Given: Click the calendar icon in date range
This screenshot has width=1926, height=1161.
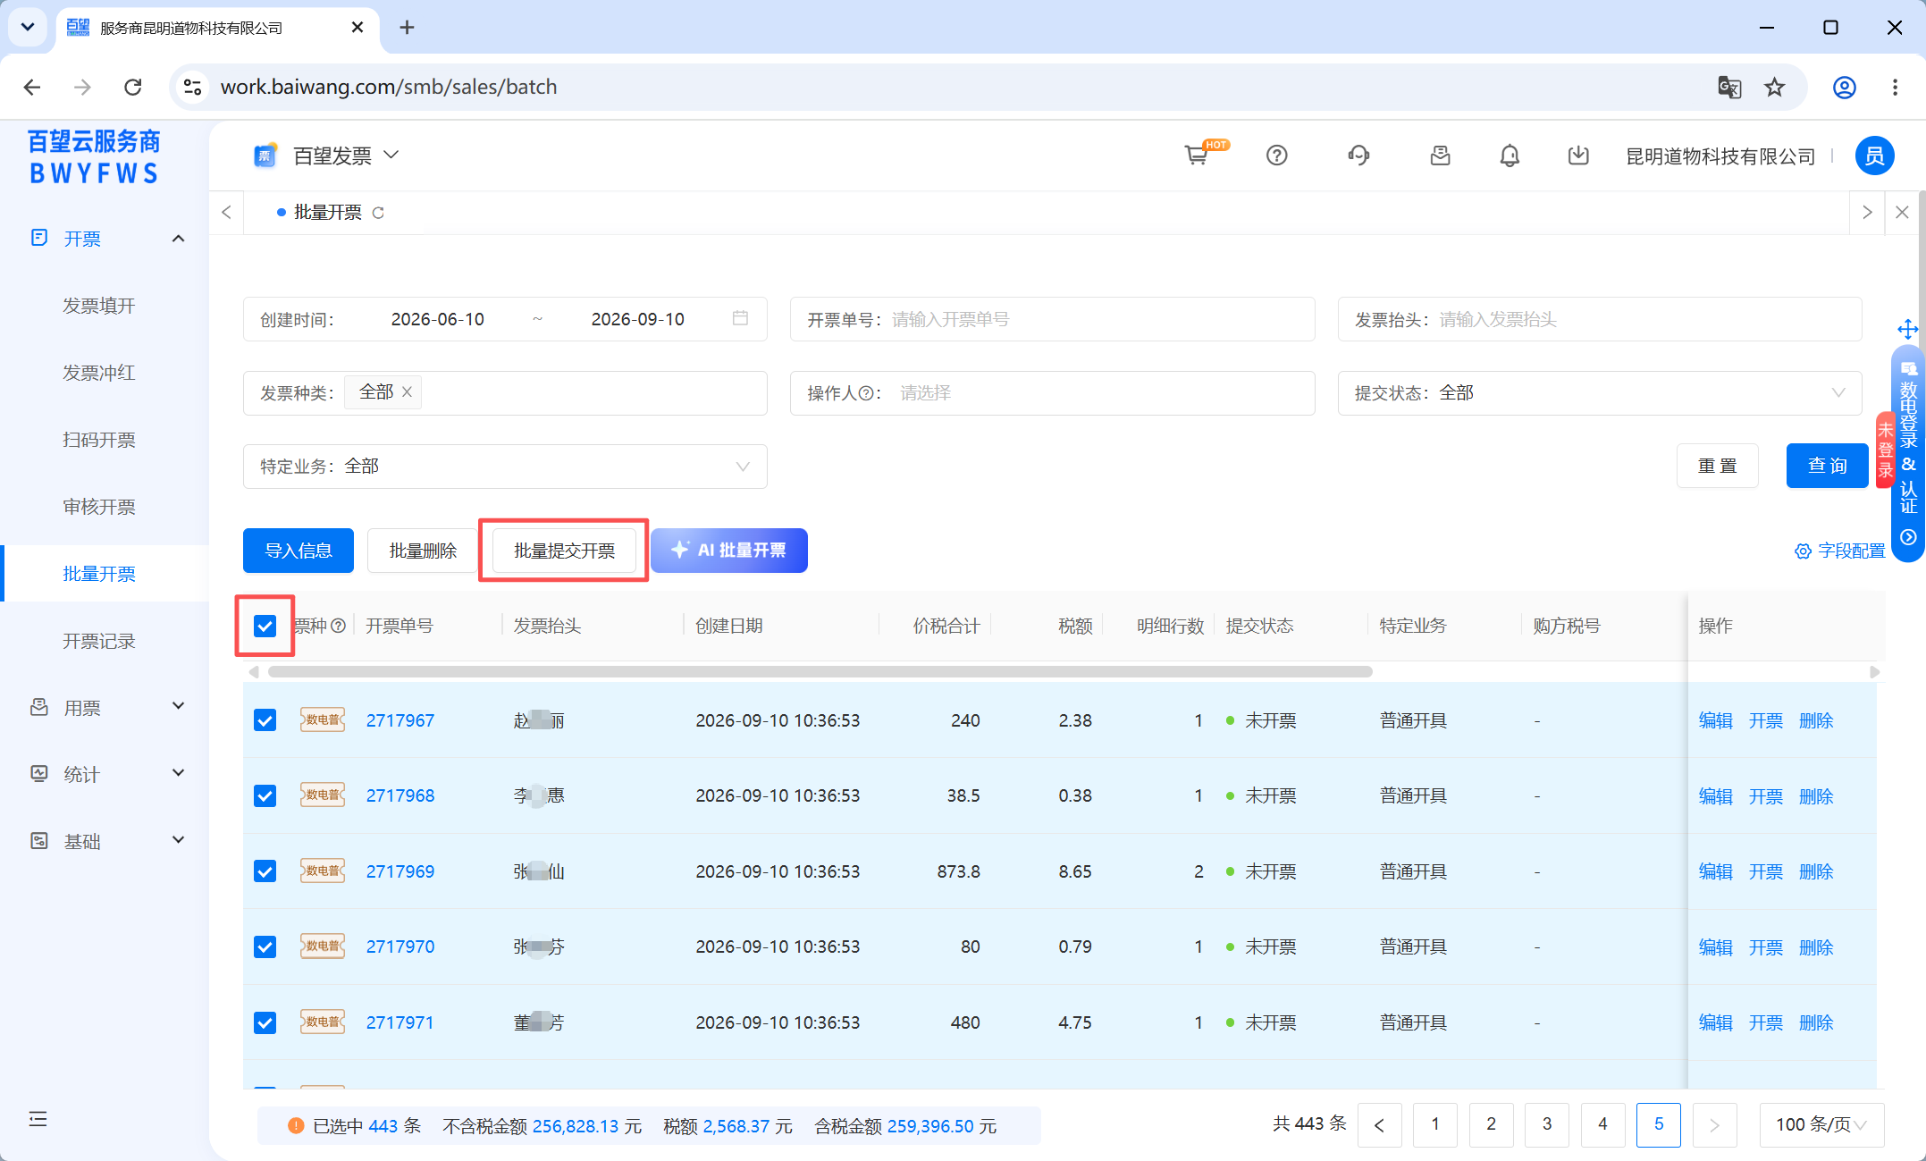Looking at the screenshot, I should [x=740, y=318].
